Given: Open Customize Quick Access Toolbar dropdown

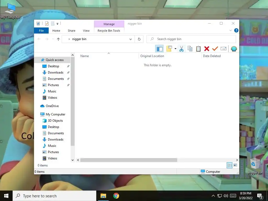Looking at the screenshot, I should [x=57, y=24].
